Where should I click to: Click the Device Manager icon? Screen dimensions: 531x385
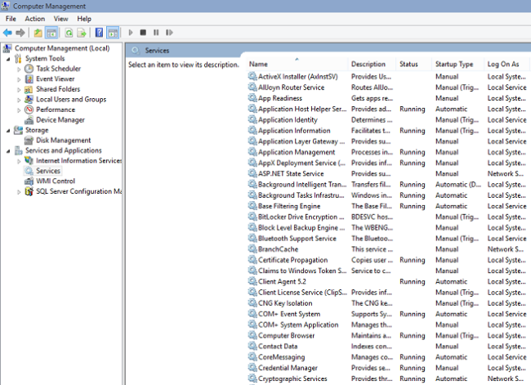[x=29, y=120]
